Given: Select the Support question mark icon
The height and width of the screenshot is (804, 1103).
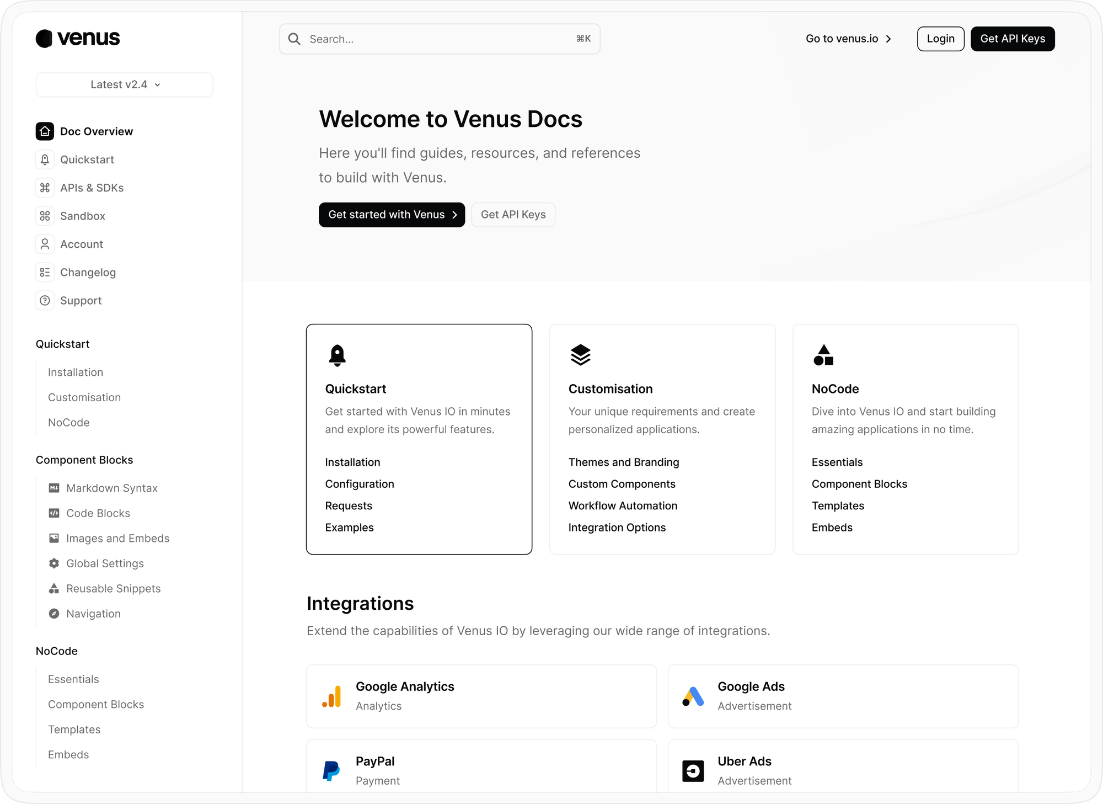Looking at the screenshot, I should point(45,300).
